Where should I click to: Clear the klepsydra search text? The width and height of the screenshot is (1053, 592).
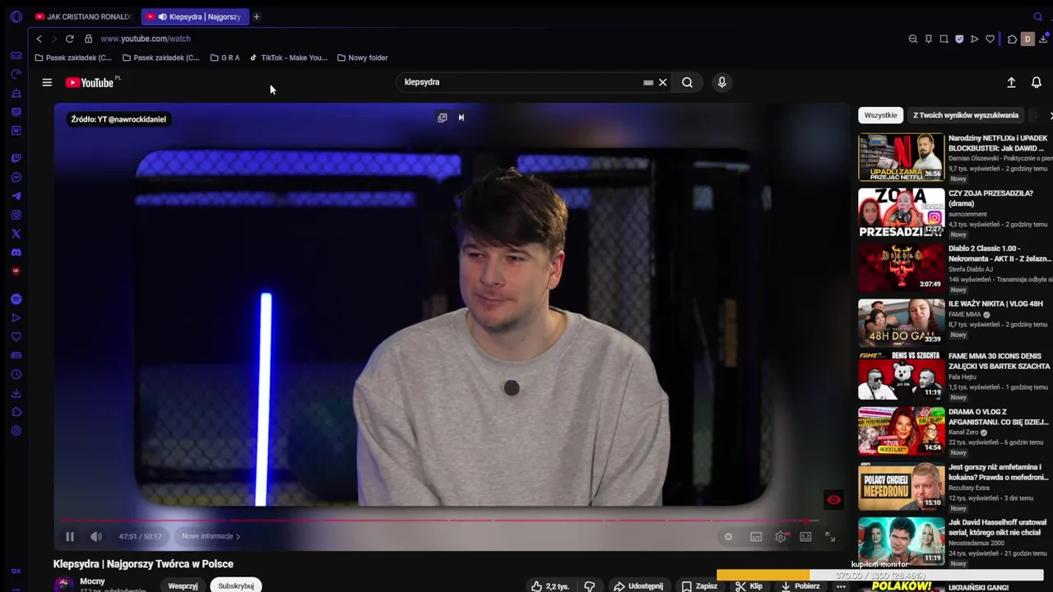click(662, 82)
